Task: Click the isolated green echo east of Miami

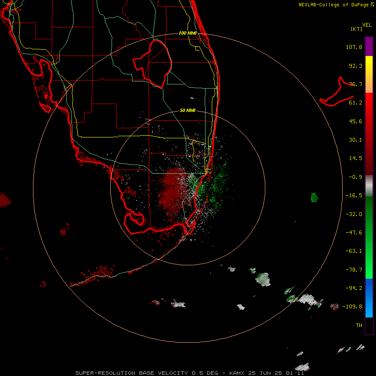Action: pos(314,197)
